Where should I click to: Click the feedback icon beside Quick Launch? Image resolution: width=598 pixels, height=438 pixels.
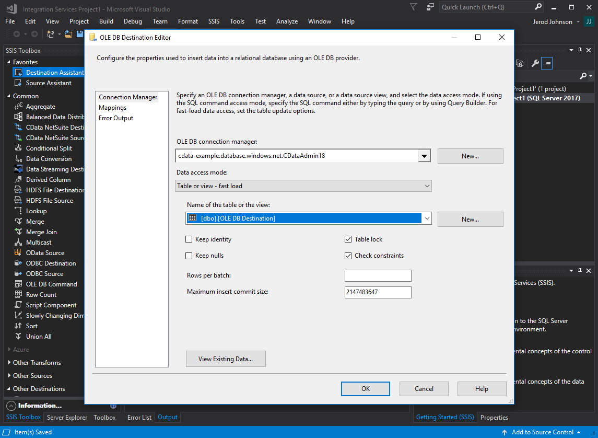pyautogui.click(x=430, y=7)
